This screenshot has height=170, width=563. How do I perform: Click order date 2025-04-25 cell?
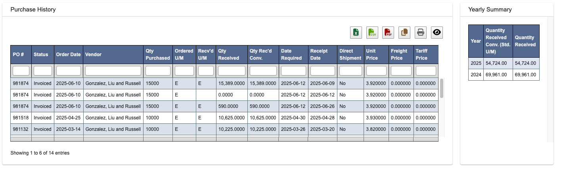tap(69, 118)
